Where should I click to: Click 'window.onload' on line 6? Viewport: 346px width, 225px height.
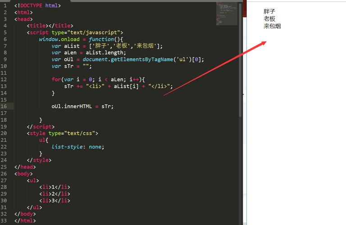(59, 39)
